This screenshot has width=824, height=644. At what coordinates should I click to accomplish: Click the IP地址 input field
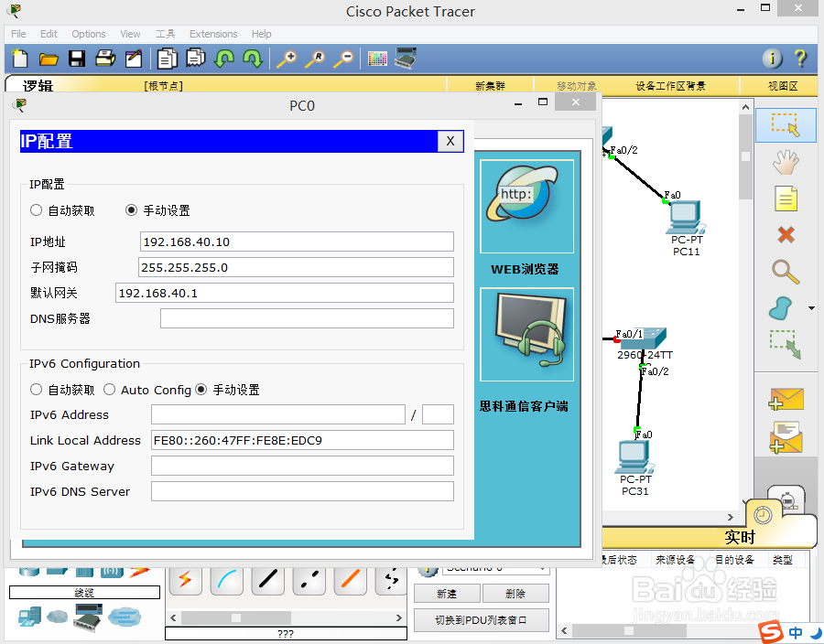297,242
